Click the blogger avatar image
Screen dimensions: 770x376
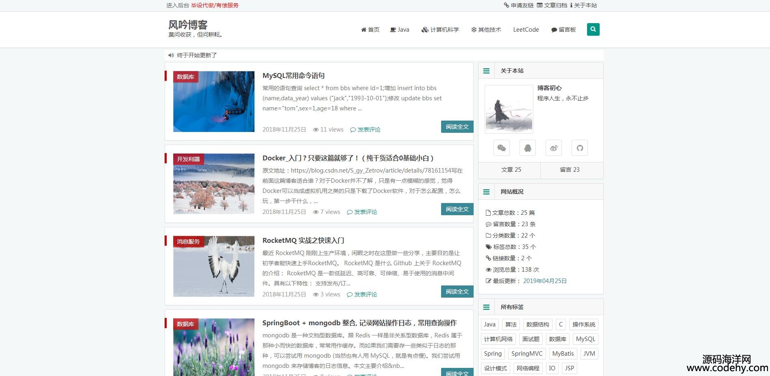click(509, 109)
